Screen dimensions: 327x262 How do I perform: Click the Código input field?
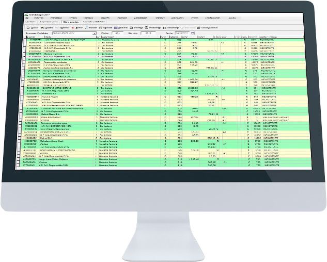pyautogui.click(x=118, y=33)
